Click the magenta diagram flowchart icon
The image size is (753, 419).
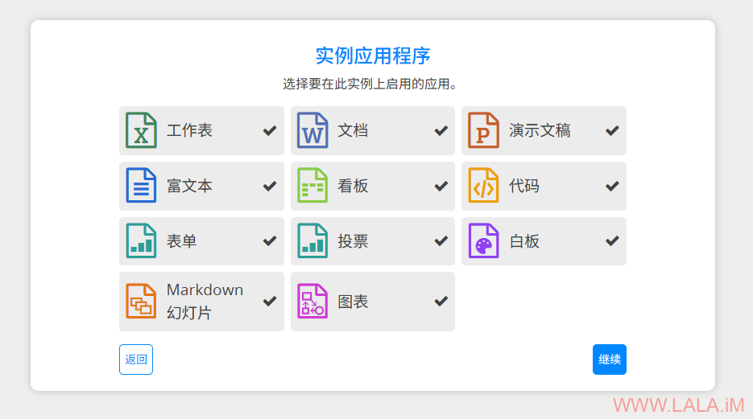312,302
